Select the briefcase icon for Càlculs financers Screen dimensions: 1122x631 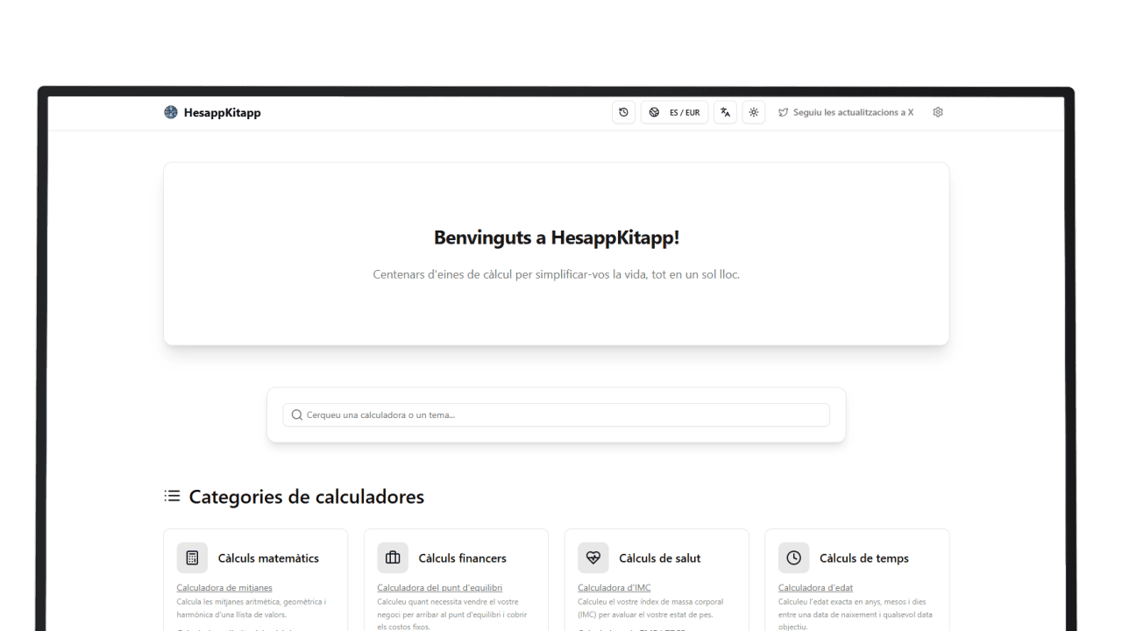[x=393, y=557]
